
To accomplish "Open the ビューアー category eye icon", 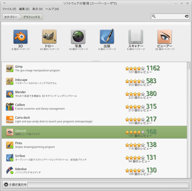I will [165, 37].
